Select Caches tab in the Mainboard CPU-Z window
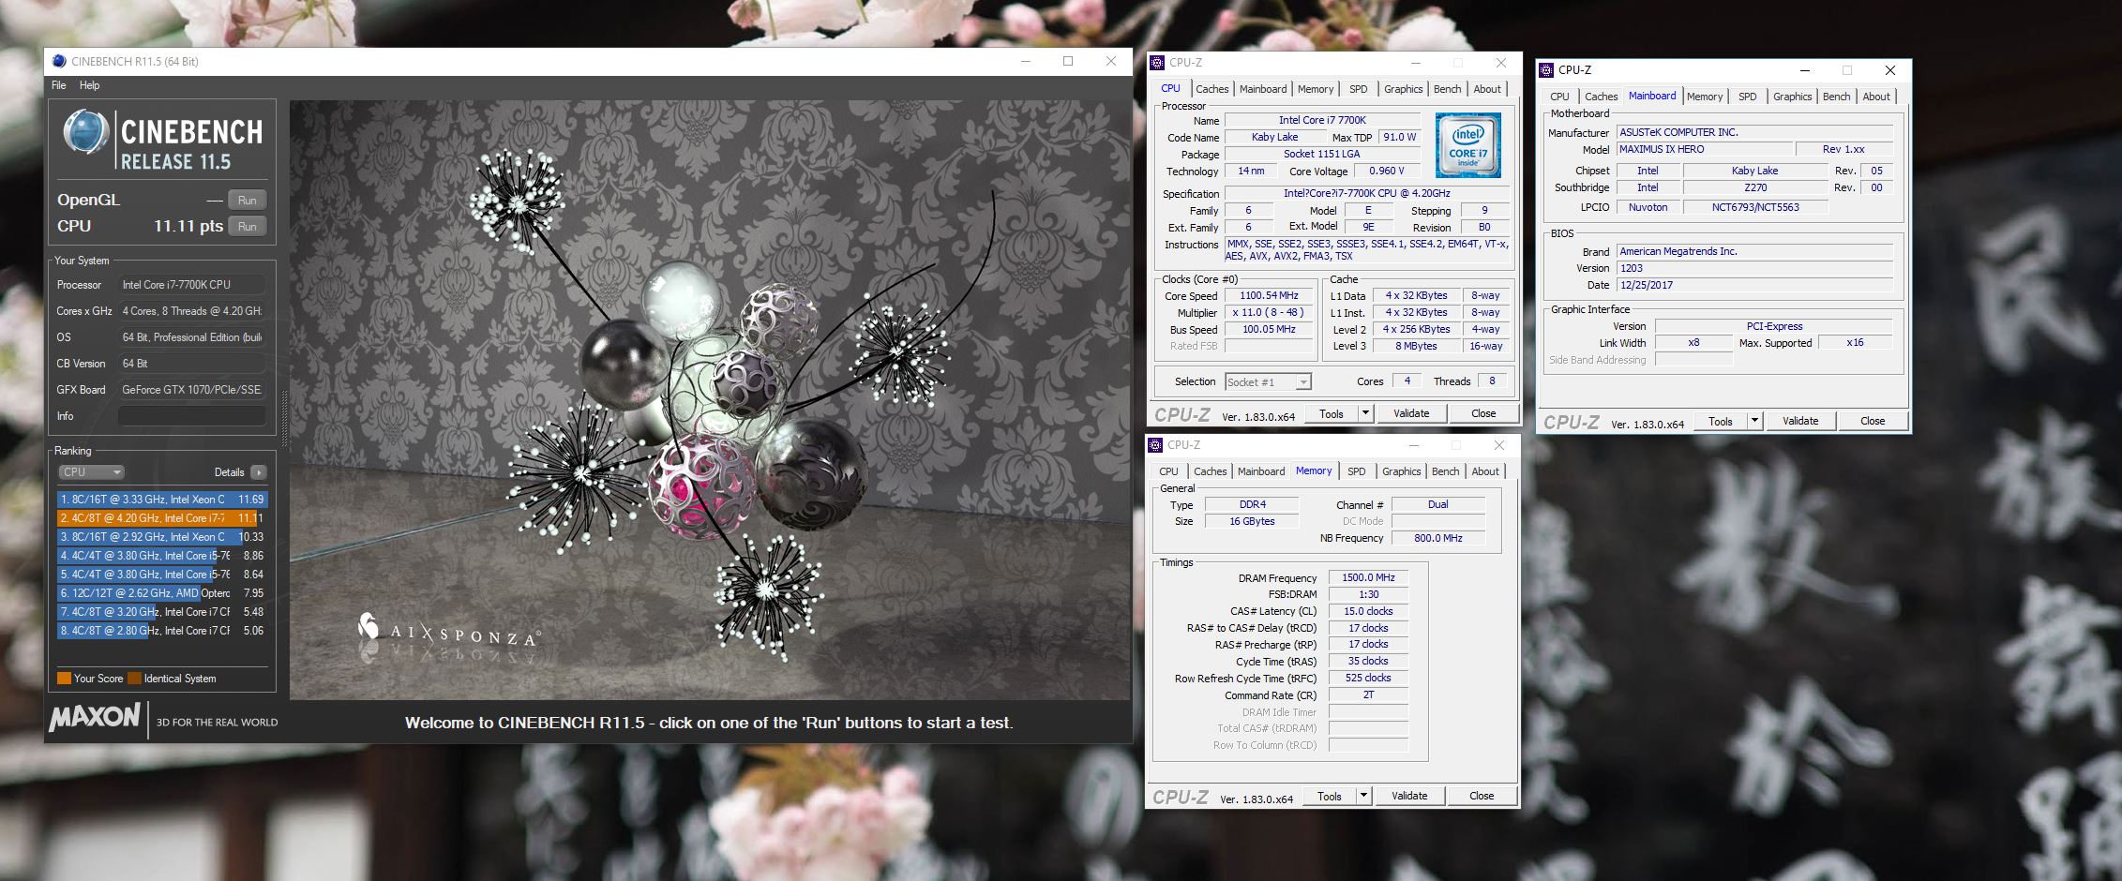Viewport: 2122px width, 881px height. (x=1601, y=97)
